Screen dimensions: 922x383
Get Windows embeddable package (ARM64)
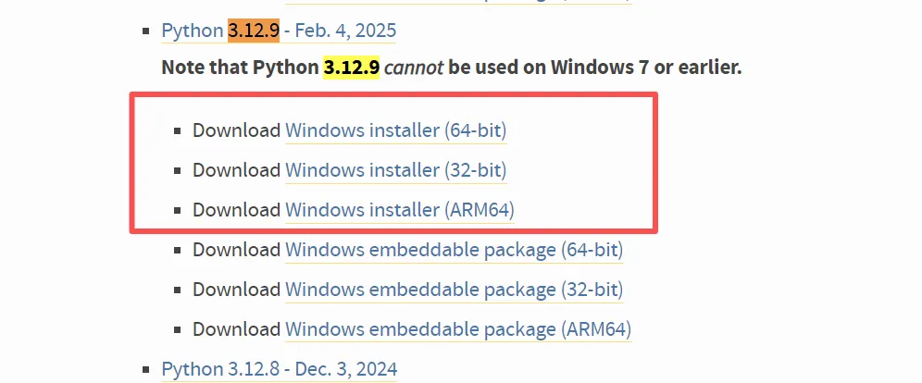point(457,329)
